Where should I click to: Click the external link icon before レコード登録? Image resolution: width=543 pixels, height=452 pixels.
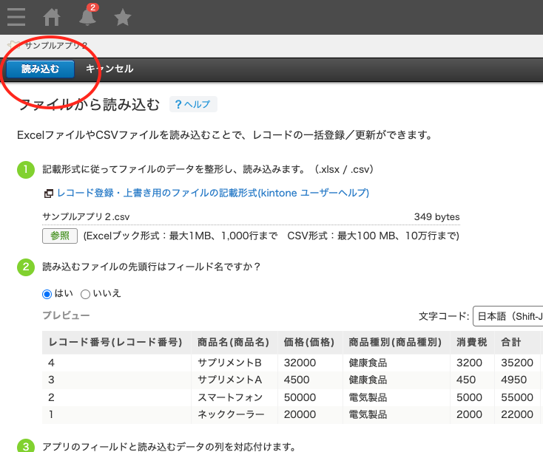click(x=48, y=194)
